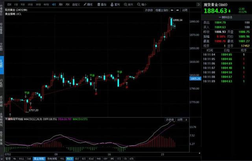This screenshot has width=252, height=161.
Task: Click the highlighted blue left sidebar tab
Action: (x=2, y=65)
